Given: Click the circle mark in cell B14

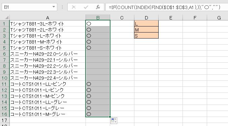Looking at the screenshot, I should coord(89,102).
